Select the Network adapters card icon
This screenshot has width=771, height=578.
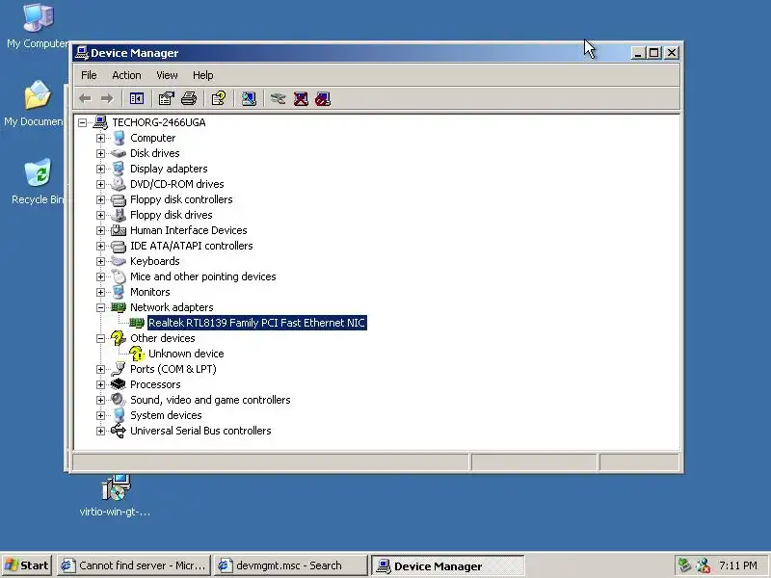119,307
